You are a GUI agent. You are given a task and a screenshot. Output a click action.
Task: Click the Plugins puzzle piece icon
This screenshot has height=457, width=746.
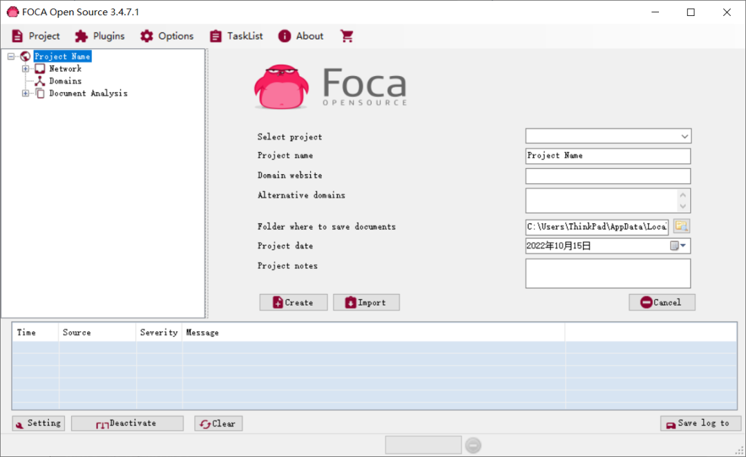point(82,36)
